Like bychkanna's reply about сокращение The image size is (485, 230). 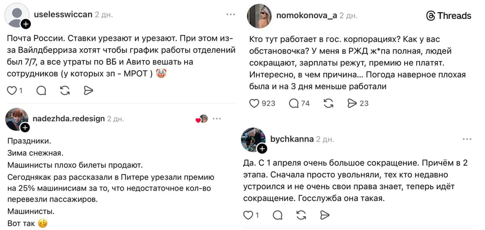tap(248, 215)
